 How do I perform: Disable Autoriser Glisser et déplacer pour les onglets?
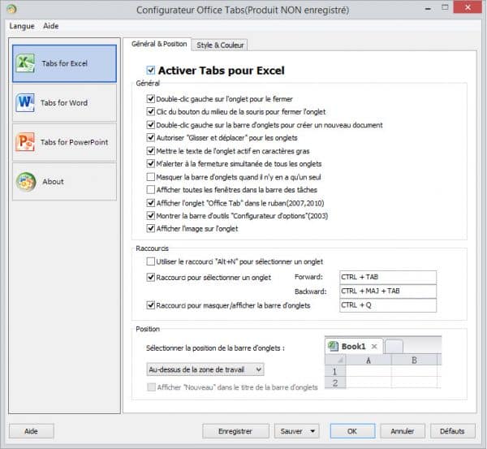[151, 138]
